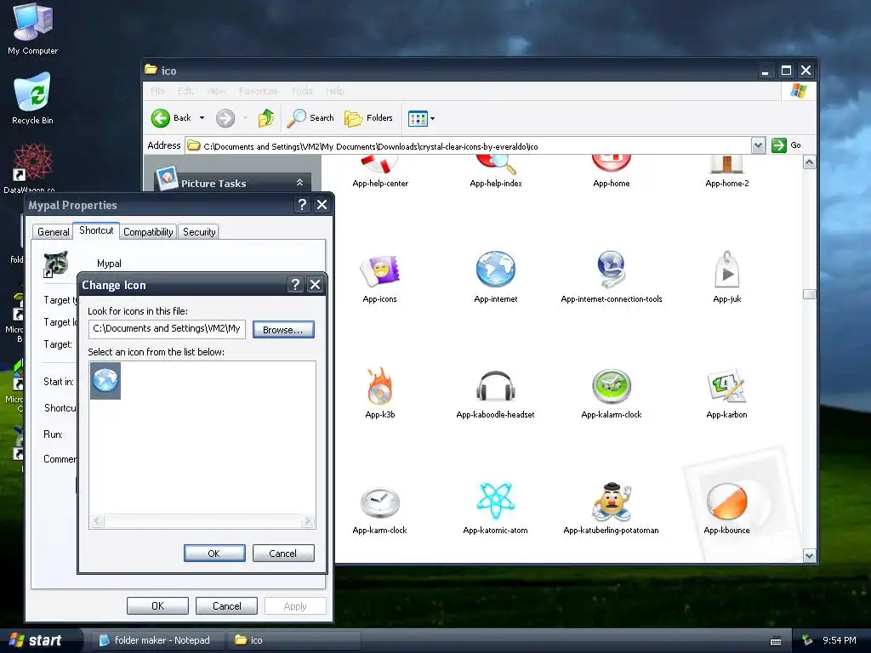Image resolution: width=871 pixels, height=653 pixels.
Task: Switch to the Compatibility tab
Action: (148, 232)
